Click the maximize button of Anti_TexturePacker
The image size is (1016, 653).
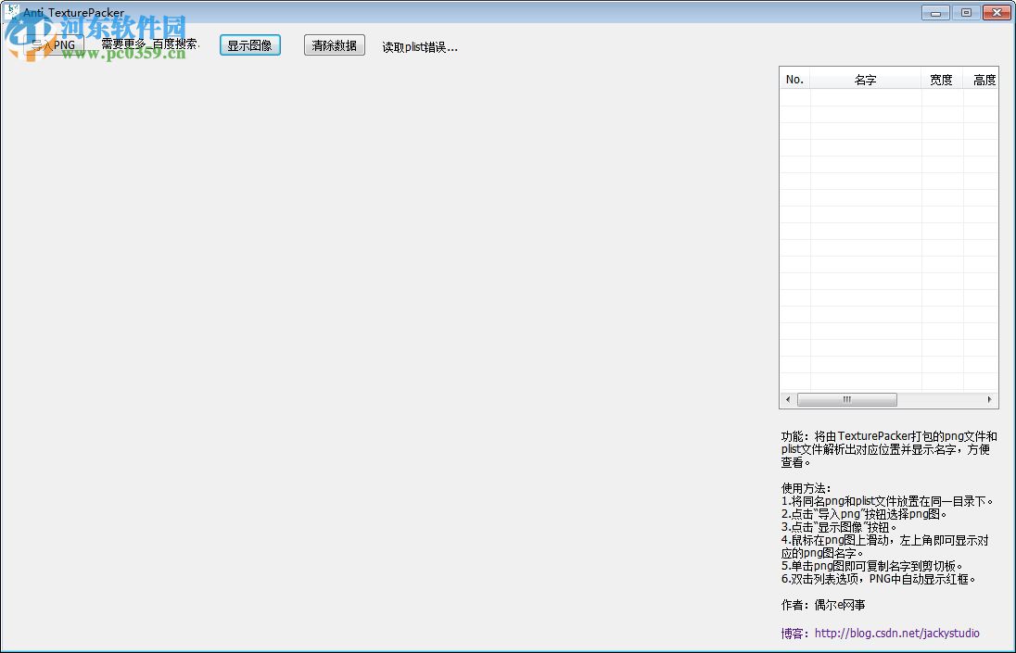coord(966,13)
